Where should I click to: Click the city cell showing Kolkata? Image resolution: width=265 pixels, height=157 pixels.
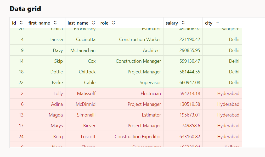coord(232,147)
